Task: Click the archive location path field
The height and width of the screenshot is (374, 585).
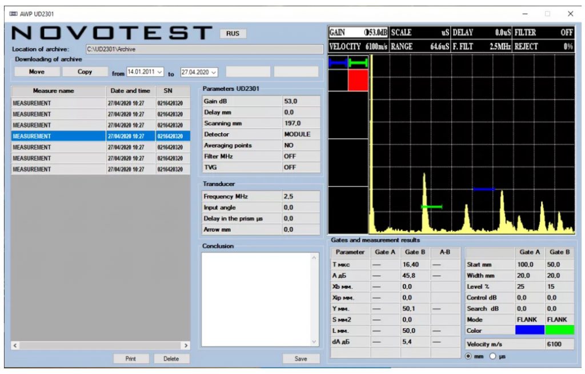Action: [x=205, y=49]
